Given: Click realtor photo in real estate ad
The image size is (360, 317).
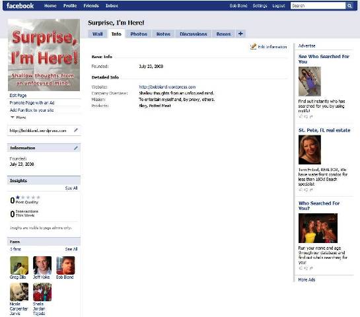Looking at the screenshot, I should point(310,150).
